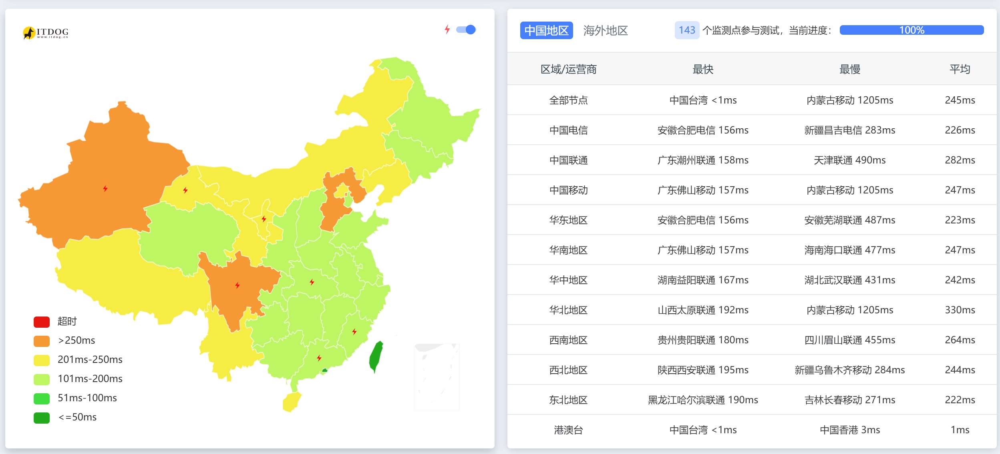Screen dimensions: 1000x454
Task: Toggle the lightning marker switch
Action: click(x=466, y=30)
